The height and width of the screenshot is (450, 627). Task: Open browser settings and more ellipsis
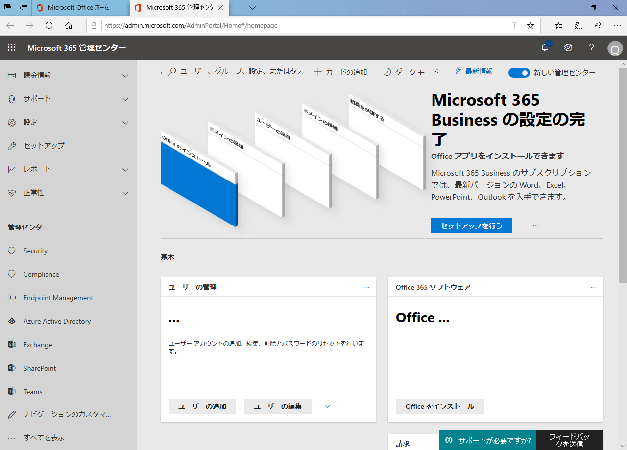tap(617, 25)
